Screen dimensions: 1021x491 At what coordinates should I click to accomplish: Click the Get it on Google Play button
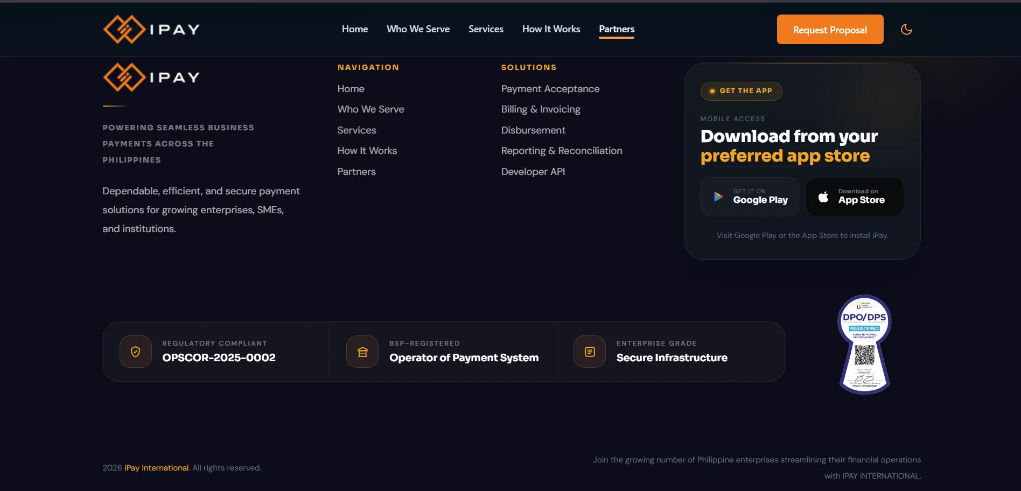point(750,197)
